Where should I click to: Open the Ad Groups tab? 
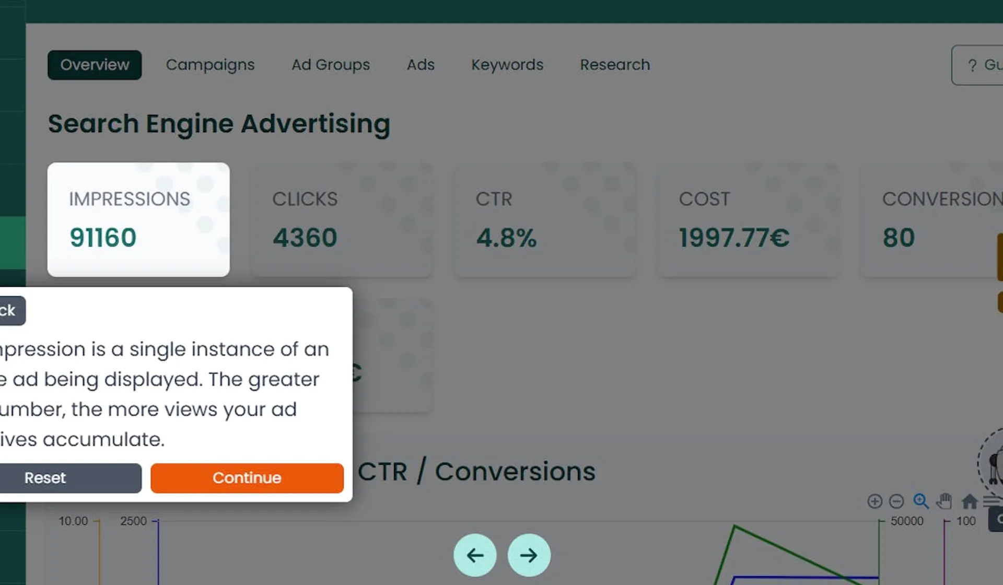click(331, 65)
